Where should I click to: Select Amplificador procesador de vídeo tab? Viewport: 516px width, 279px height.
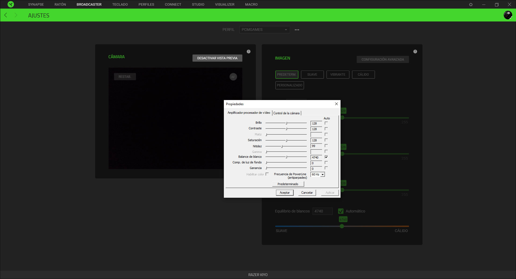(249, 113)
